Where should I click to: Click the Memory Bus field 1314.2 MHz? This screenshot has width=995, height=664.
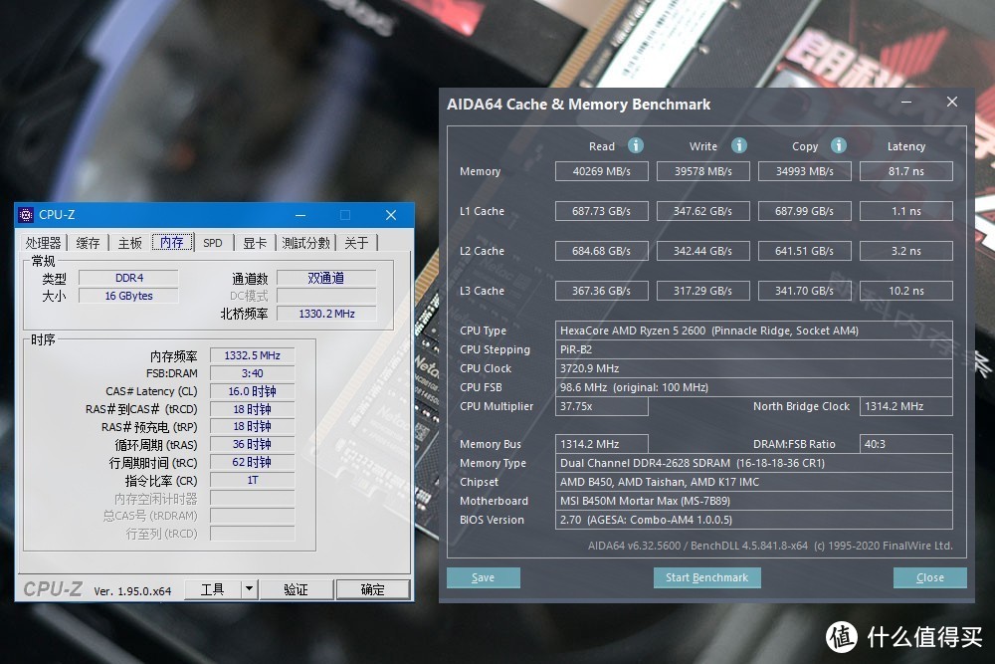click(602, 444)
